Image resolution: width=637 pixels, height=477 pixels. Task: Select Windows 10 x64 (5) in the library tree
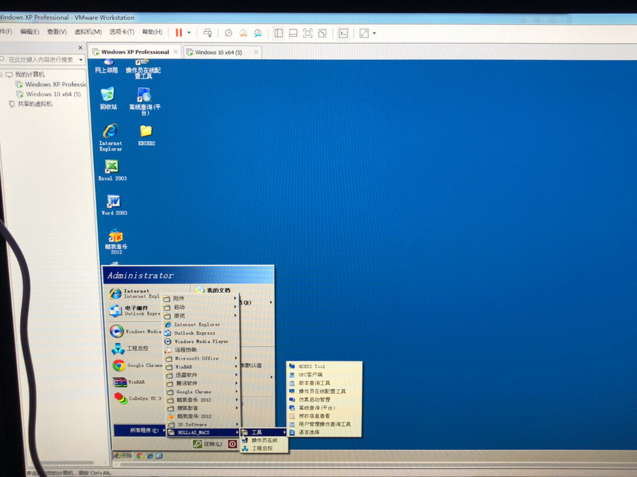[x=48, y=94]
